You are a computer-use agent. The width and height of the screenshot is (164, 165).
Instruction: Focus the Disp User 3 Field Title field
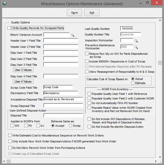tap(61, 65)
